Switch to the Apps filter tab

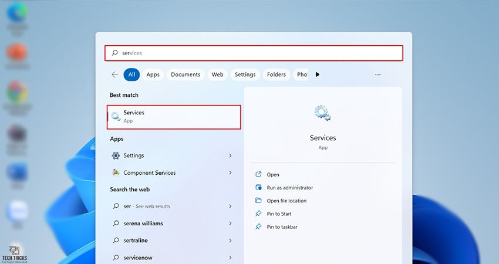click(153, 75)
